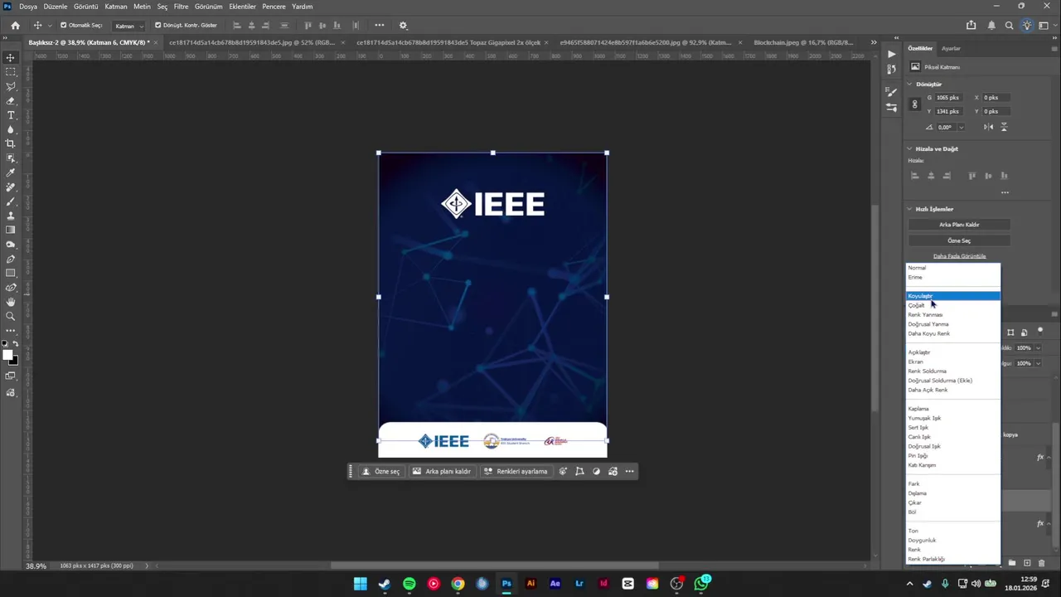Screen dimensions: 1061x597
Task: Select the Zoom magnifier tool
Action: [11, 316]
